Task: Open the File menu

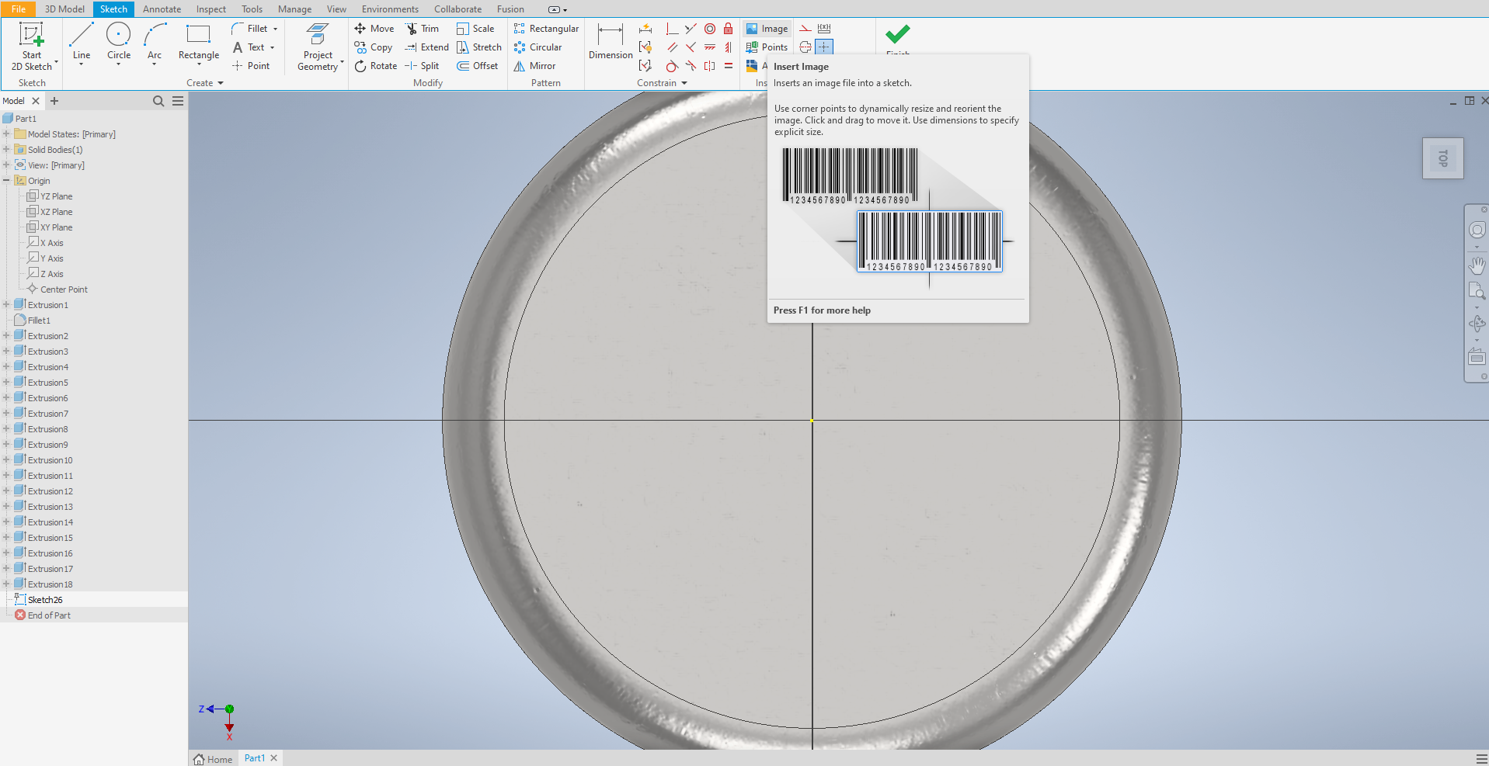Action: tap(19, 9)
